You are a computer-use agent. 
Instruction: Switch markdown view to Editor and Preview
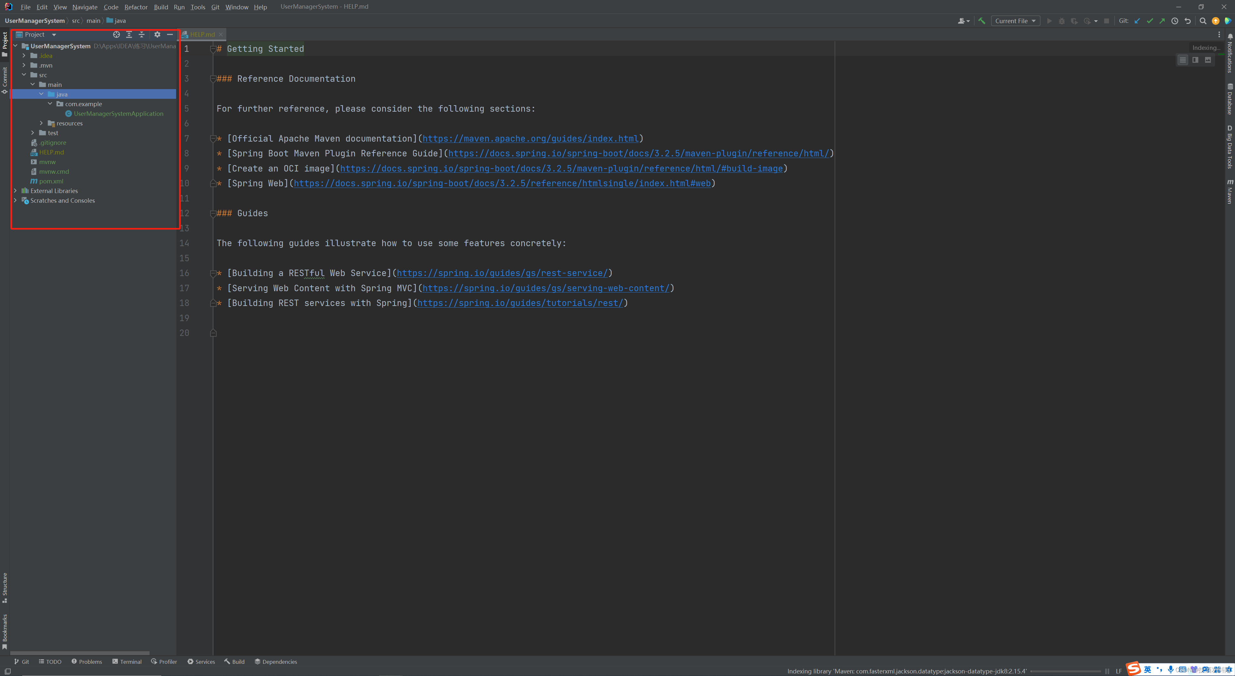pos(1195,60)
